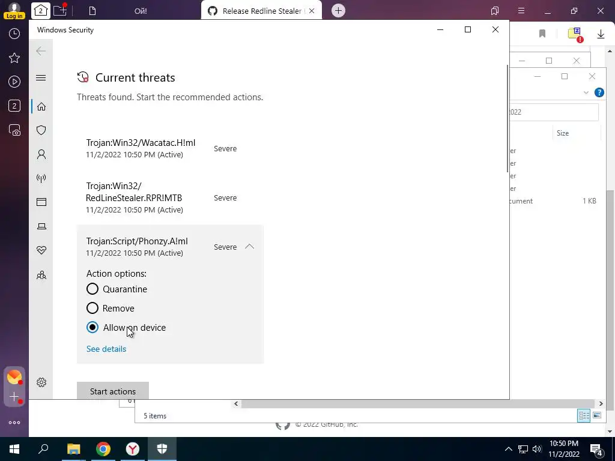Show hidden system tray icons

pyautogui.click(x=508, y=449)
